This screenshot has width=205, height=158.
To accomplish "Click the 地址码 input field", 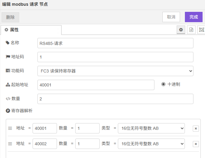I will 115,57.
